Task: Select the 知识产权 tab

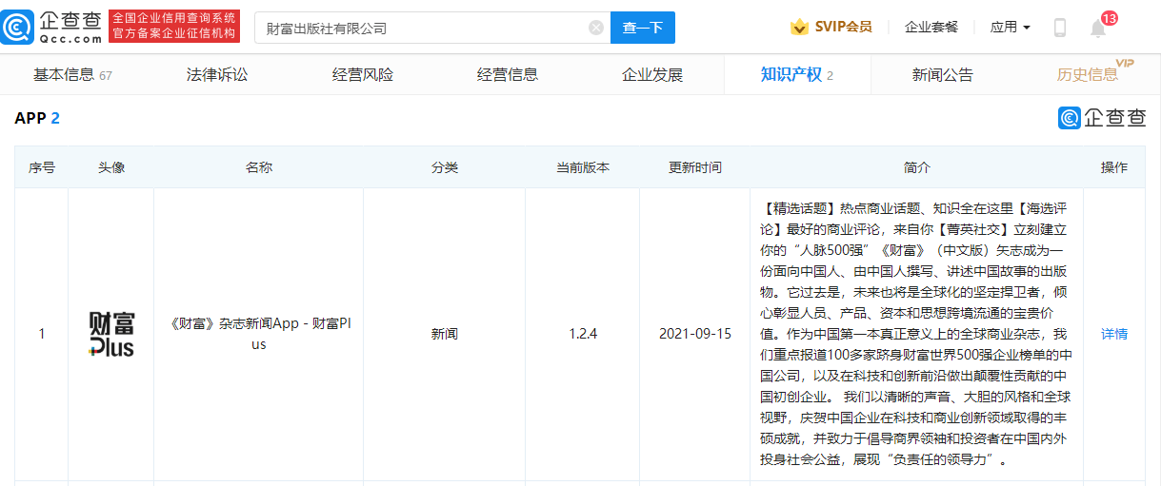Action: tap(797, 75)
